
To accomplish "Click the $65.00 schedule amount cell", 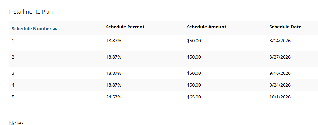I will 226,97.
